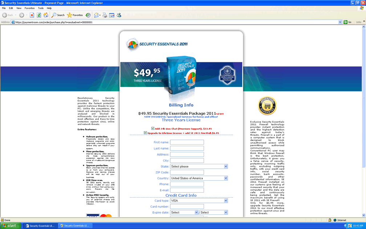
Task: Click the Stop loading toolbar icon
Action: coord(32,15)
